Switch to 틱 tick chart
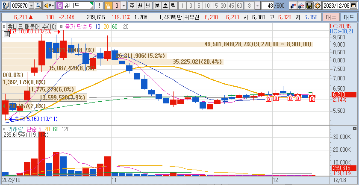Viewport: 359px width, 185px height. click(x=174, y=6)
